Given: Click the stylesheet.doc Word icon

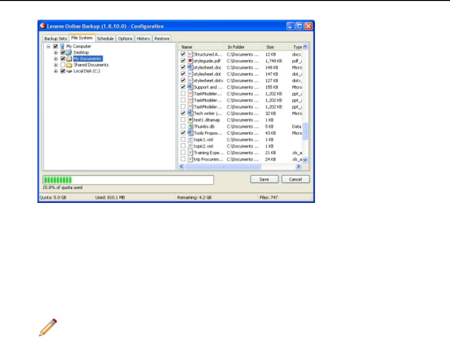Looking at the screenshot, I should tap(190, 67).
